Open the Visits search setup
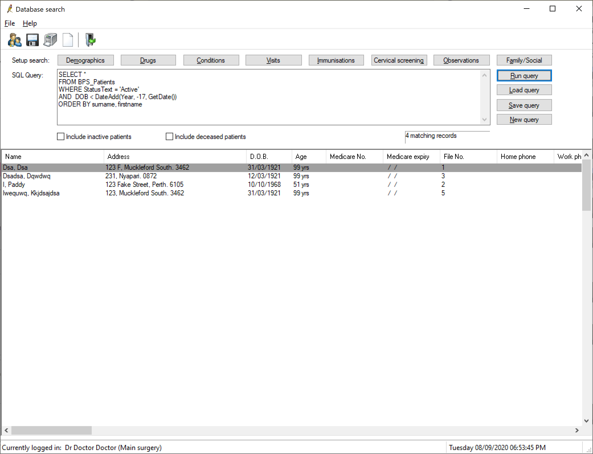The height and width of the screenshot is (454, 593). click(x=273, y=60)
